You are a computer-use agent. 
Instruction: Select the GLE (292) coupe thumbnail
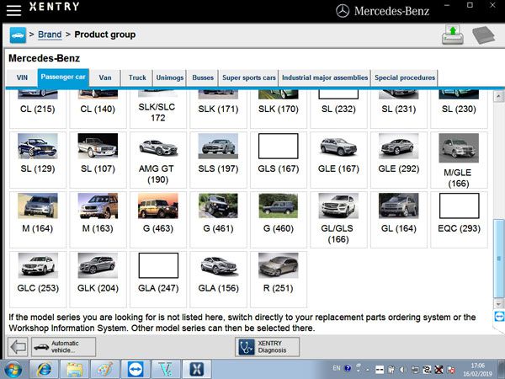pyautogui.click(x=399, y=146)
